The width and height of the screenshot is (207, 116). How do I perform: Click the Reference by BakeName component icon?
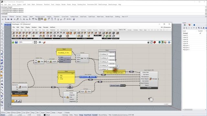[x=20, y=87]
